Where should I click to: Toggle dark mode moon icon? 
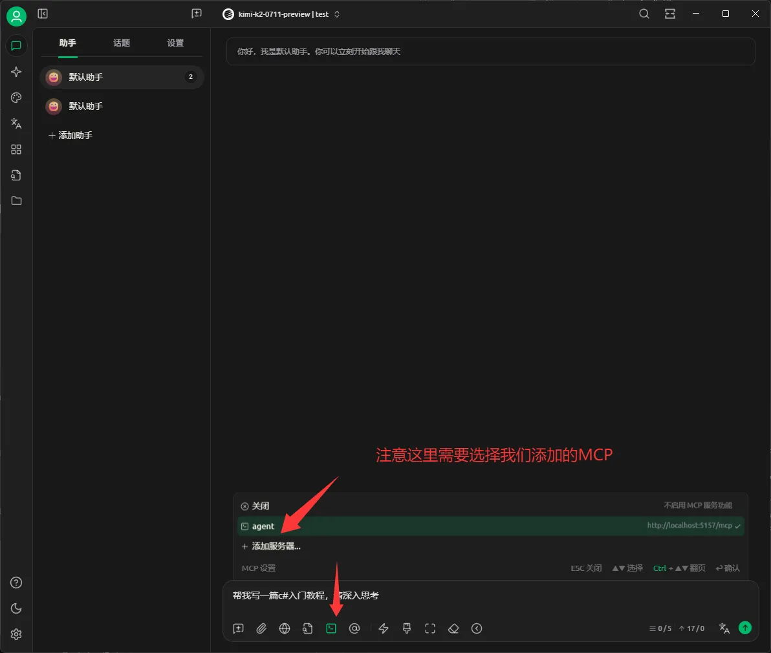point(16,608)
